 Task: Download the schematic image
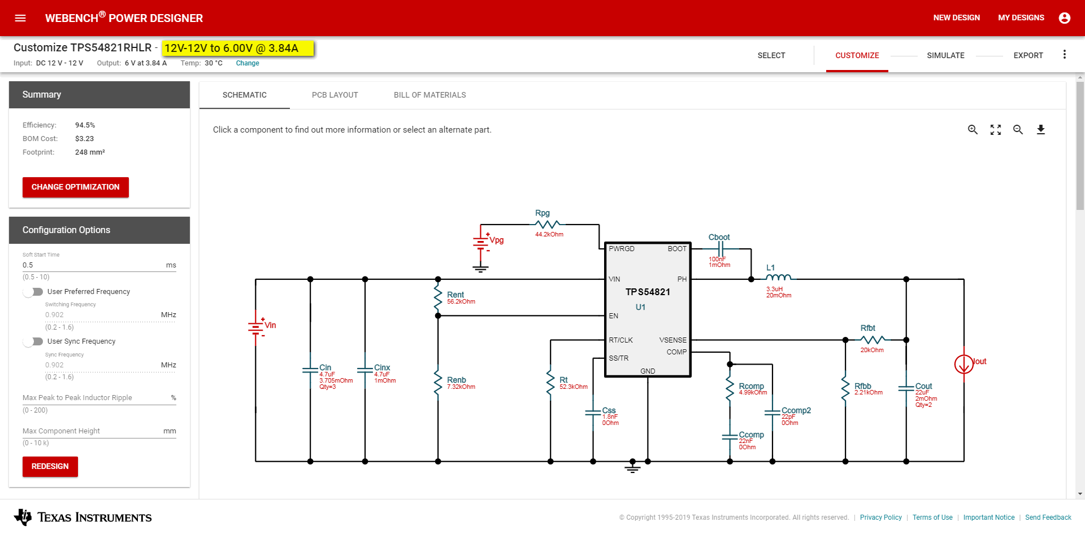(1041, 130)
